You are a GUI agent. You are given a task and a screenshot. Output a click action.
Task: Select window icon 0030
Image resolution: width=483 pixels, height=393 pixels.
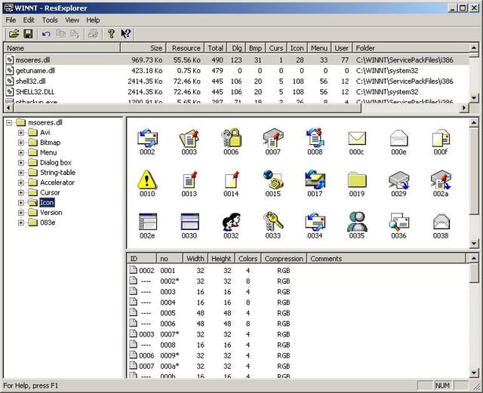pyautogui.click(x=189, y=226)
